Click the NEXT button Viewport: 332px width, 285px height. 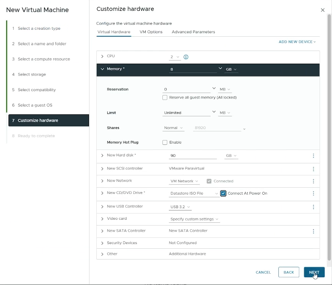pos(314,272)
